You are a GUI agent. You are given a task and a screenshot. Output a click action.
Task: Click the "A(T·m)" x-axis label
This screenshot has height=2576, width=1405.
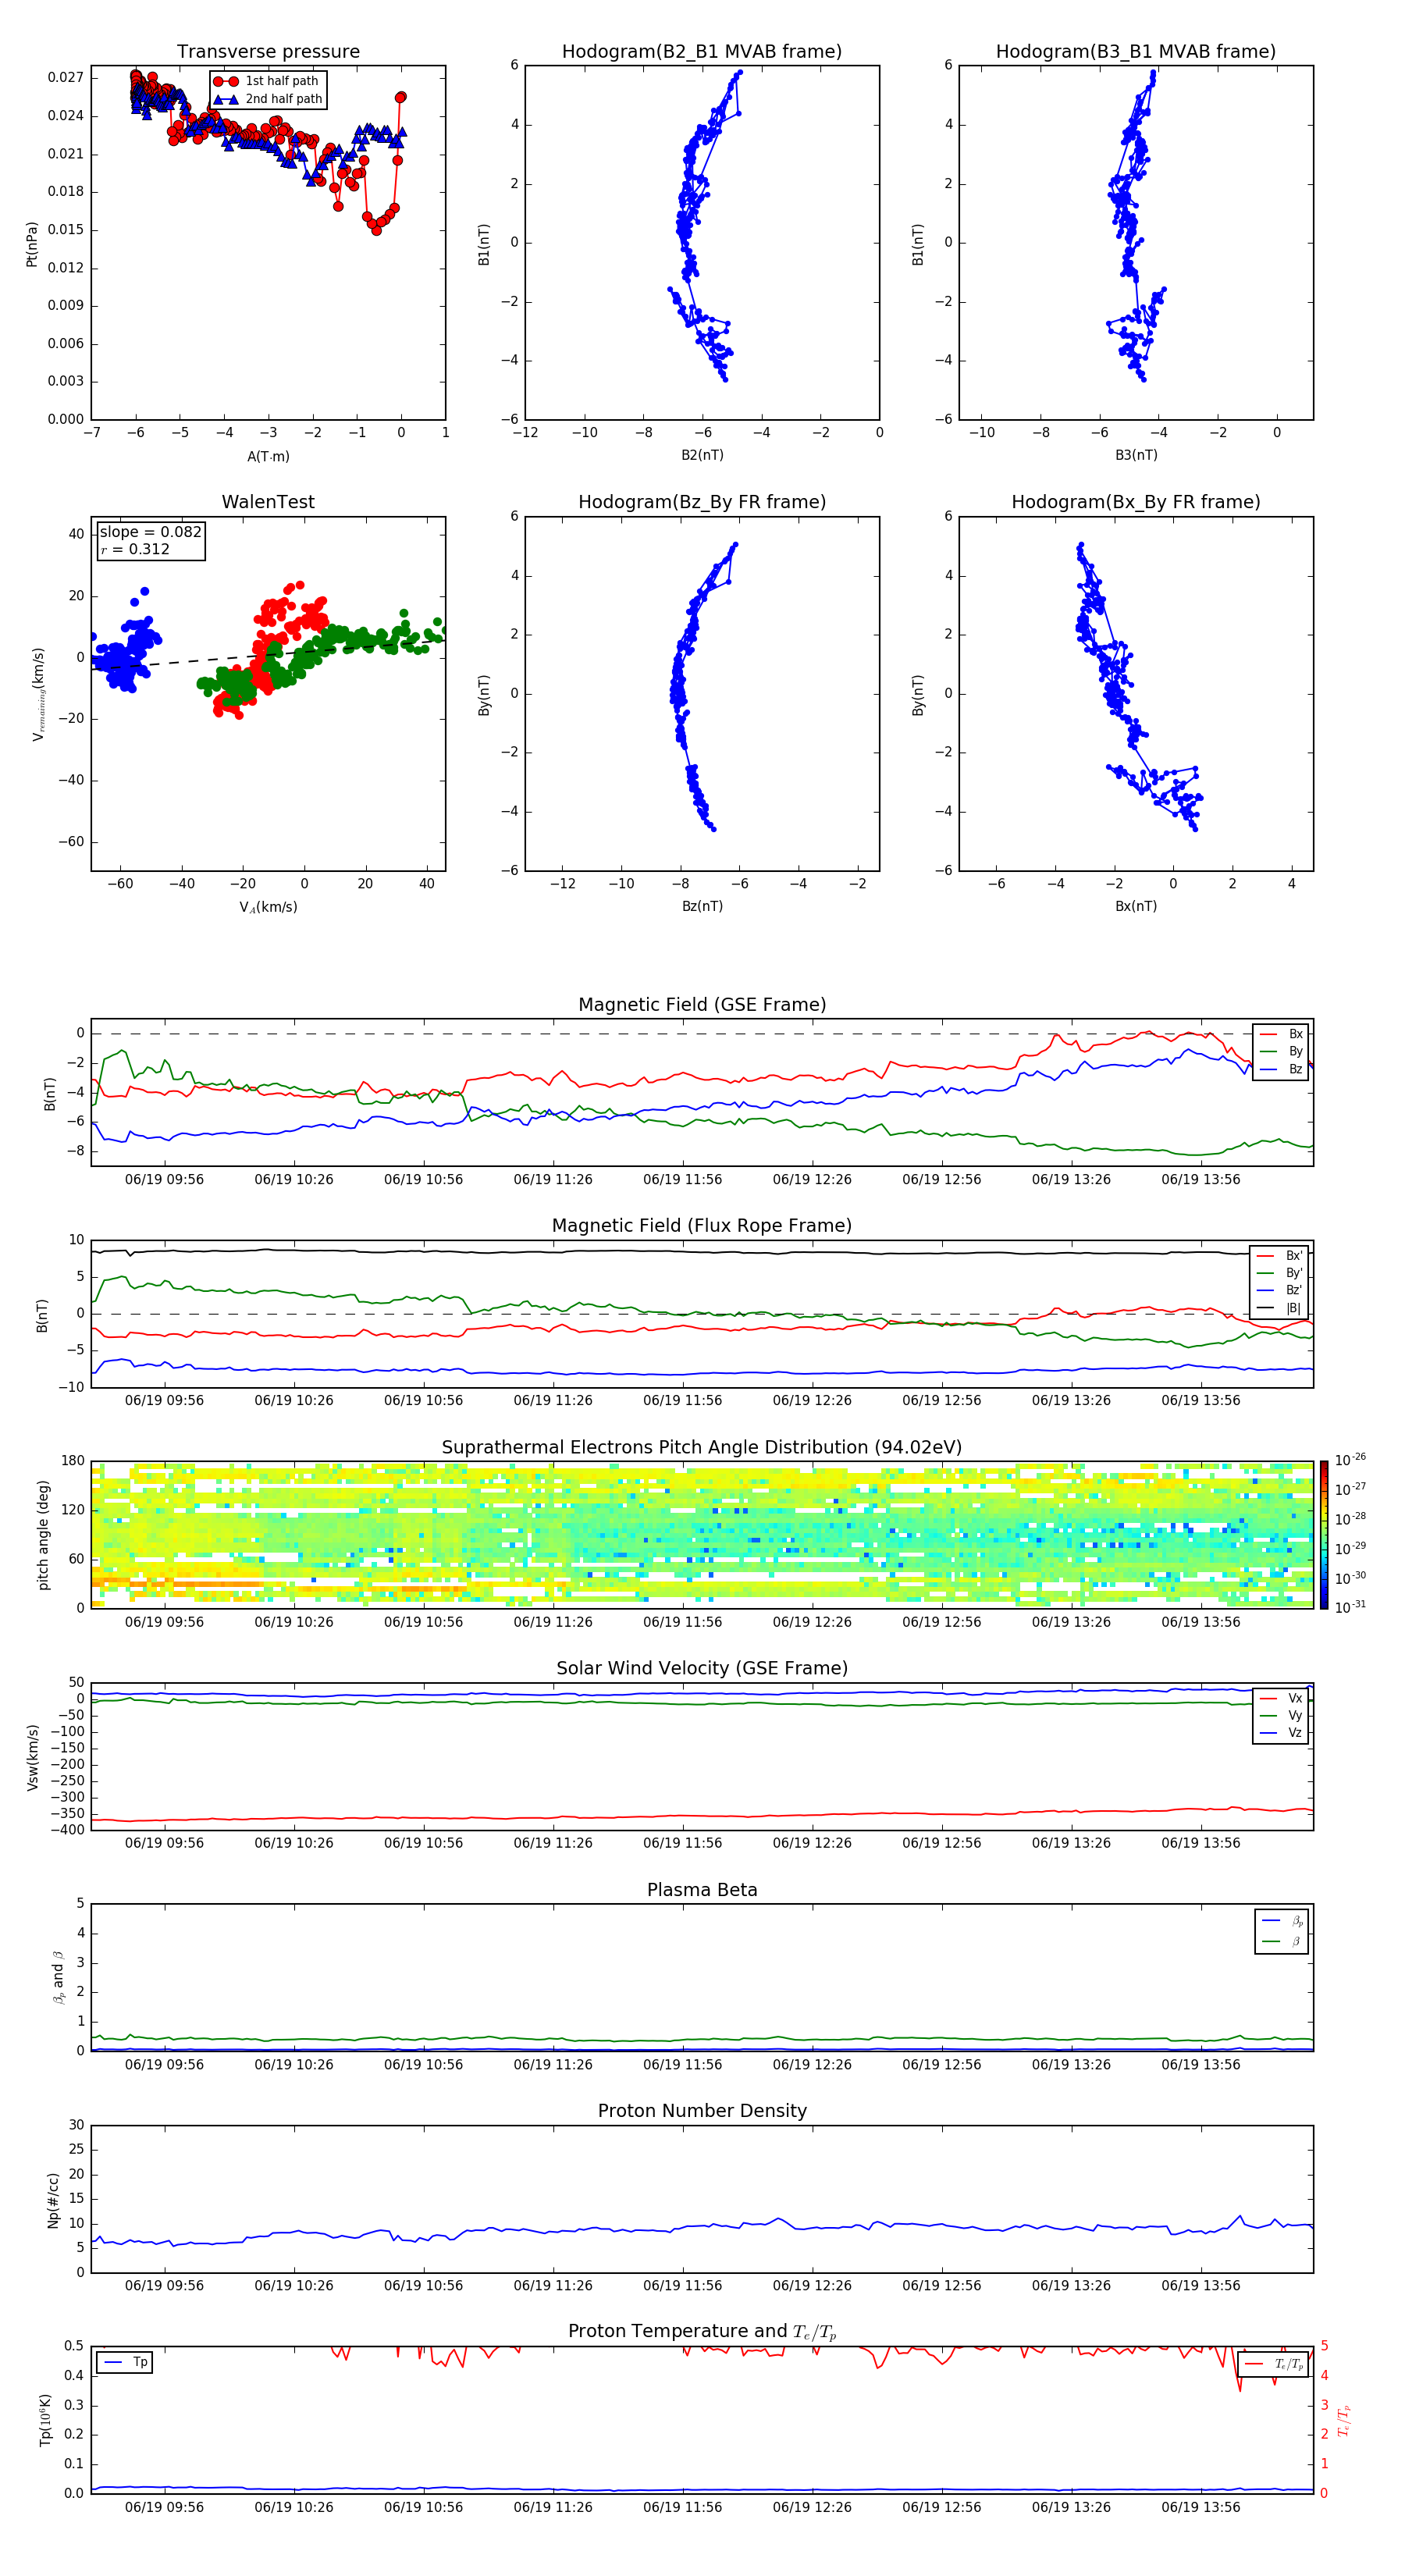click(x=268, y=456)
